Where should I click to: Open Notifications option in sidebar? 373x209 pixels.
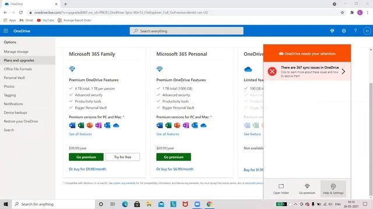tap(13, 104)
